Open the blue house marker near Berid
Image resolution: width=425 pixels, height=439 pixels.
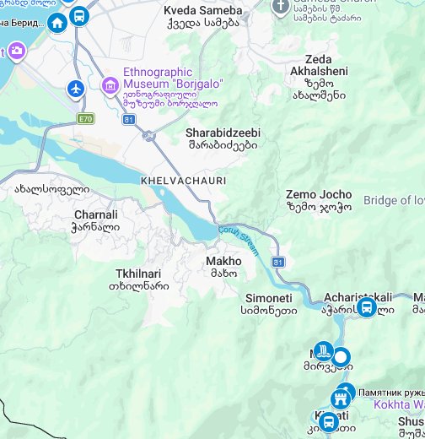coord(57,24)
